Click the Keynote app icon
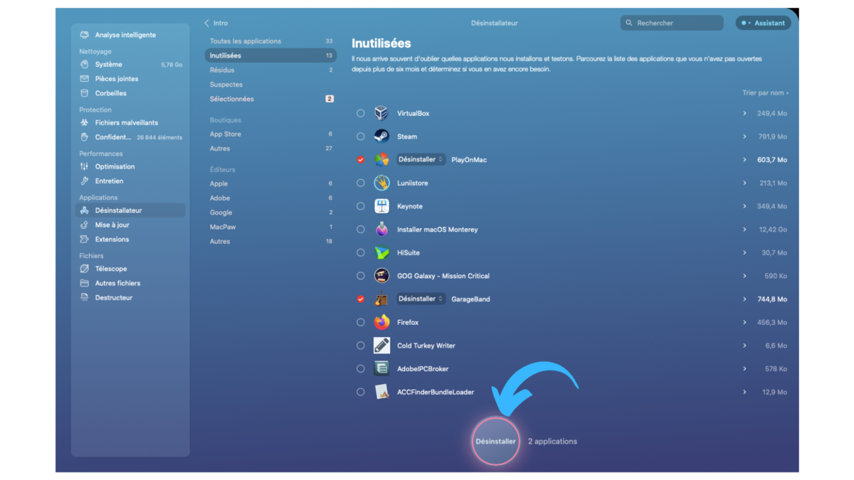 381,206
